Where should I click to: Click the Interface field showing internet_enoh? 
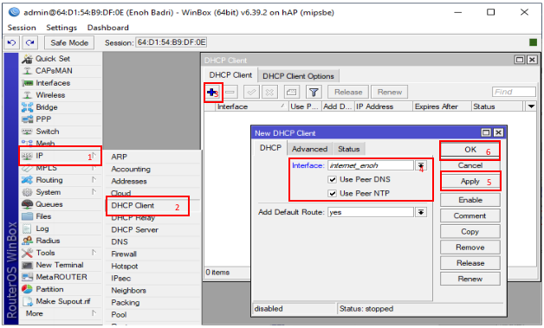click(371, 165)
